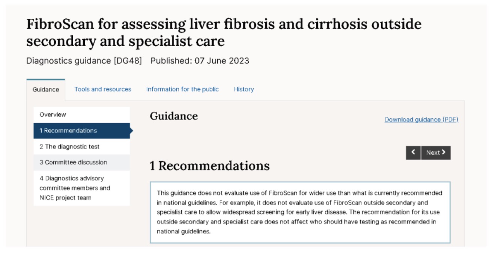Click the FibroScan page title heading
Screen dimensions: 496x253
point(223,32)
